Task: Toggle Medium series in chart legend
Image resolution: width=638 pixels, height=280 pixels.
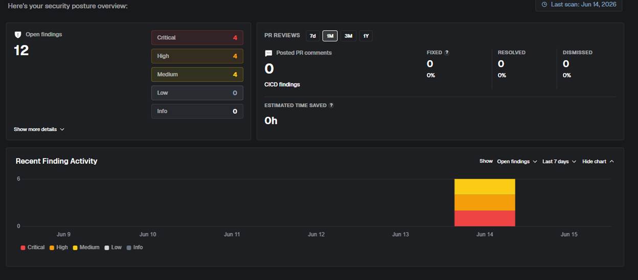Action: click(86, 247)
